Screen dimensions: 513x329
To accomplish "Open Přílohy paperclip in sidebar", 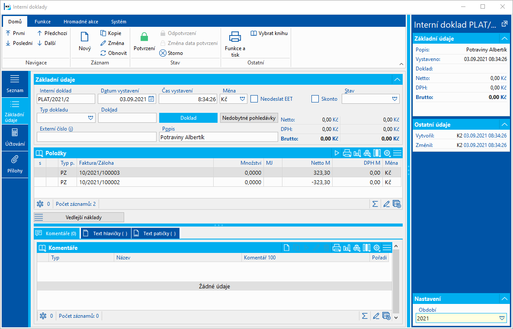I will pos(15,160).
